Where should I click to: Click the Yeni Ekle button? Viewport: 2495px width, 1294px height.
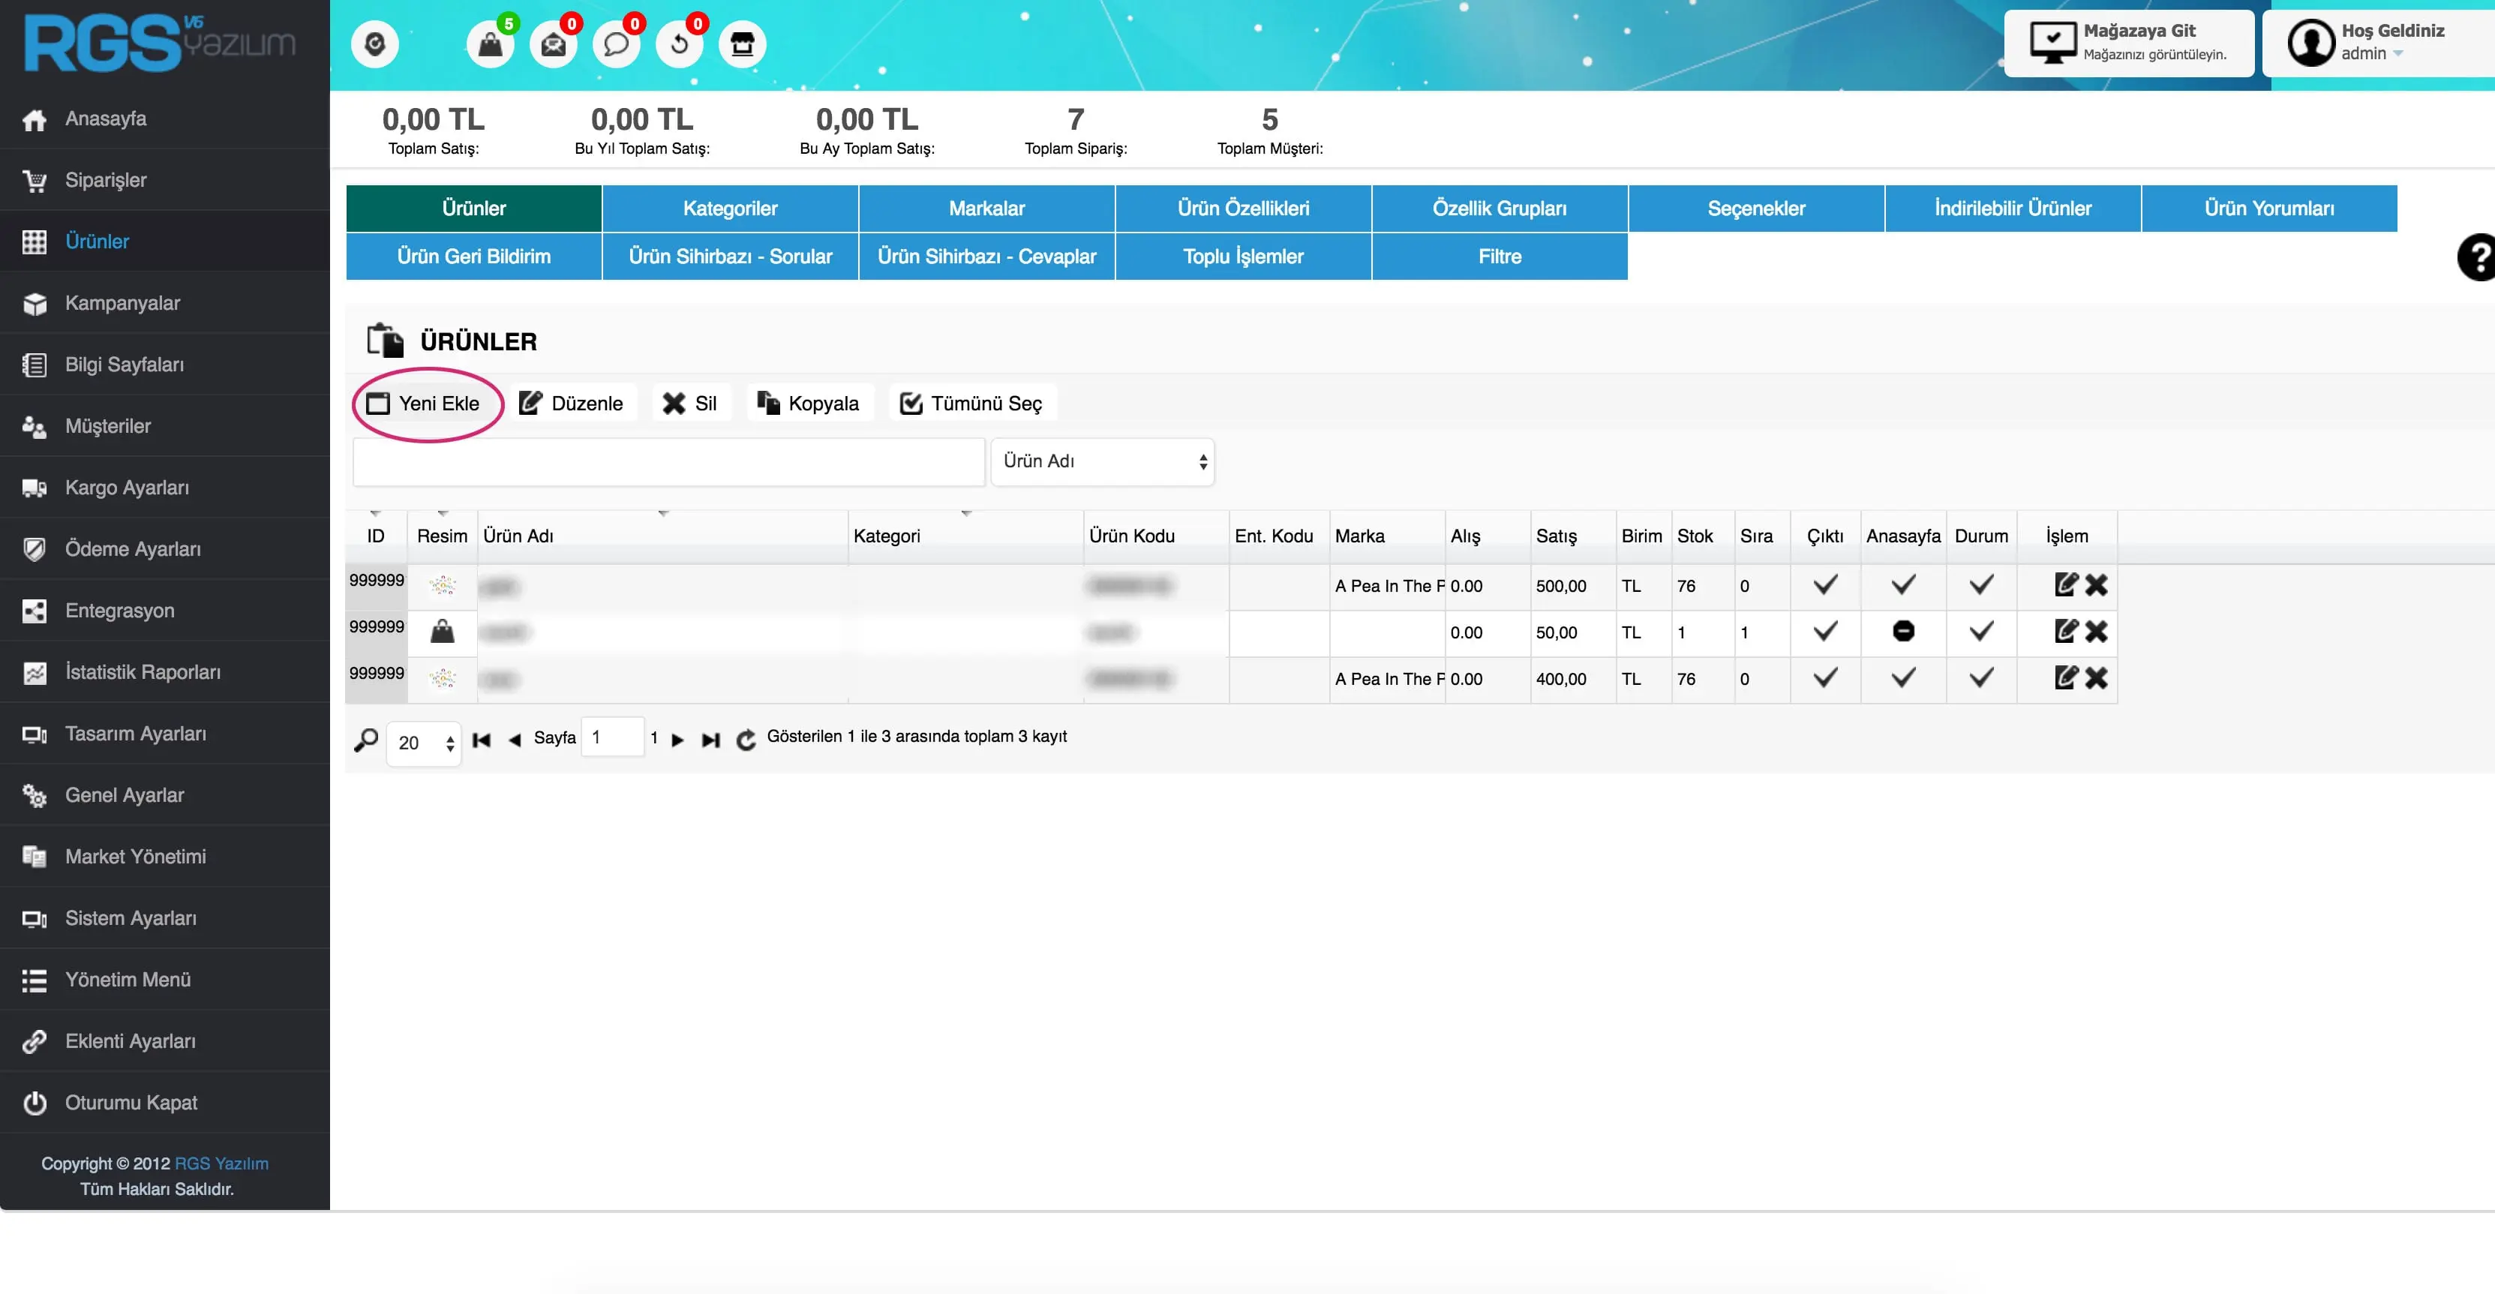pos(426,404)
